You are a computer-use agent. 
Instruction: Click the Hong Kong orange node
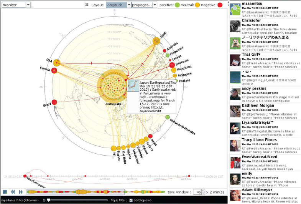(x=174, y=70)
